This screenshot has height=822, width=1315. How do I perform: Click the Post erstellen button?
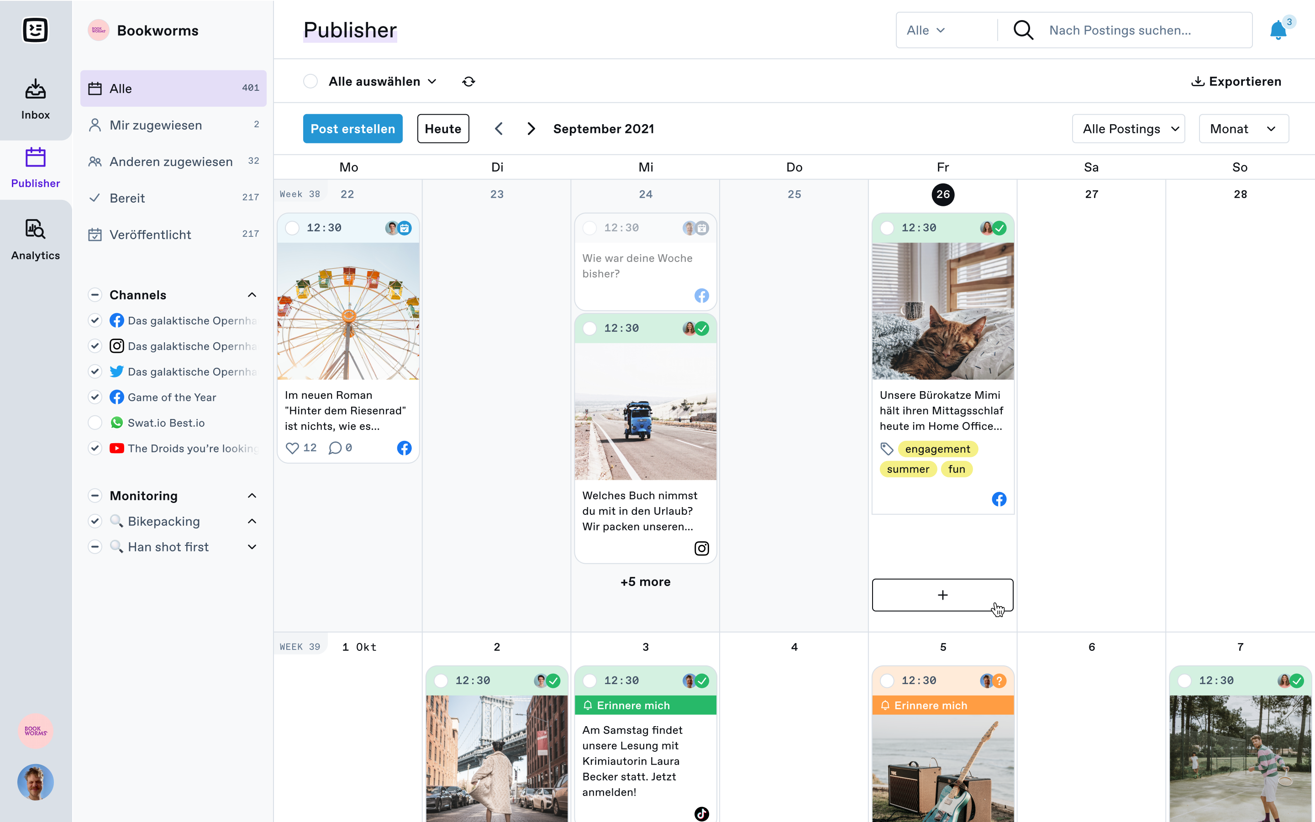352,128
